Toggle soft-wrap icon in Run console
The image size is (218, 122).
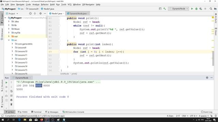click(x=11, y=91)
